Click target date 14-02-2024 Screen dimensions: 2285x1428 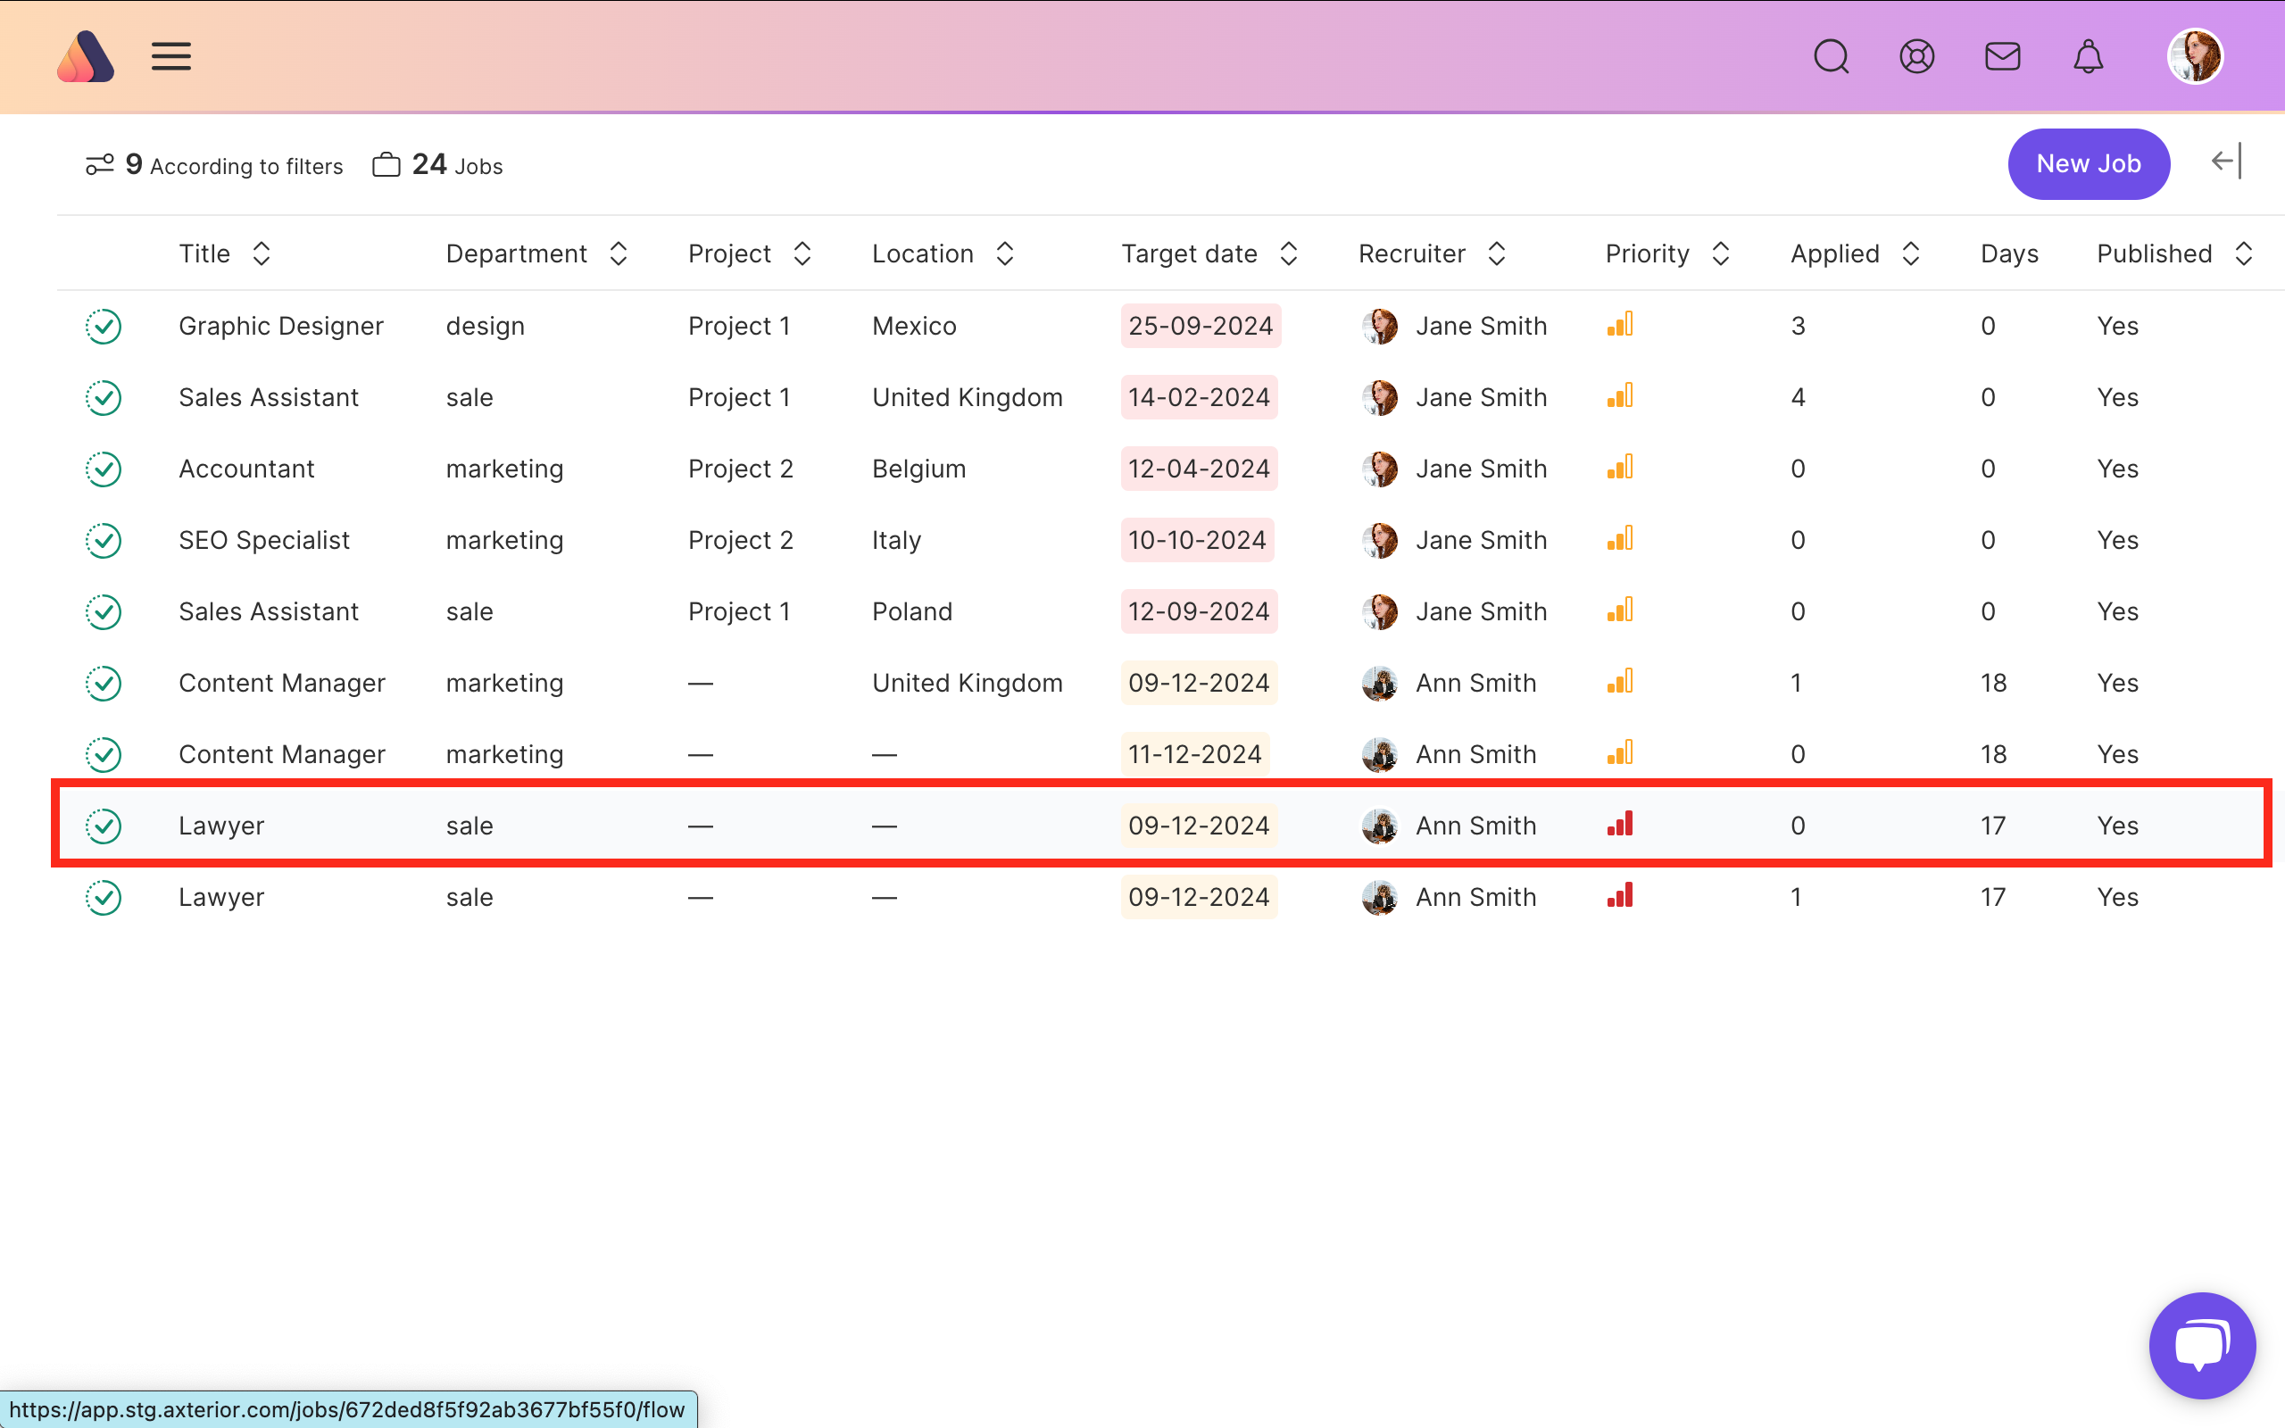(x=1199, y=399)
